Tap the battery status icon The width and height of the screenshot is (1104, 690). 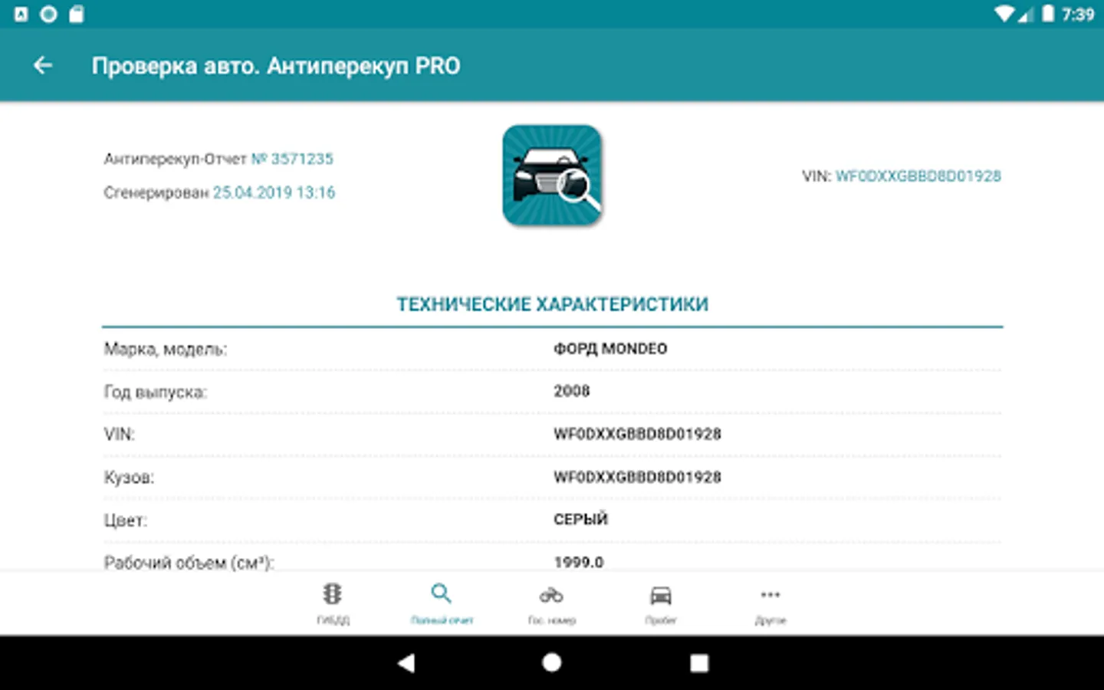pyautogui.click(x=1047, y=14)
